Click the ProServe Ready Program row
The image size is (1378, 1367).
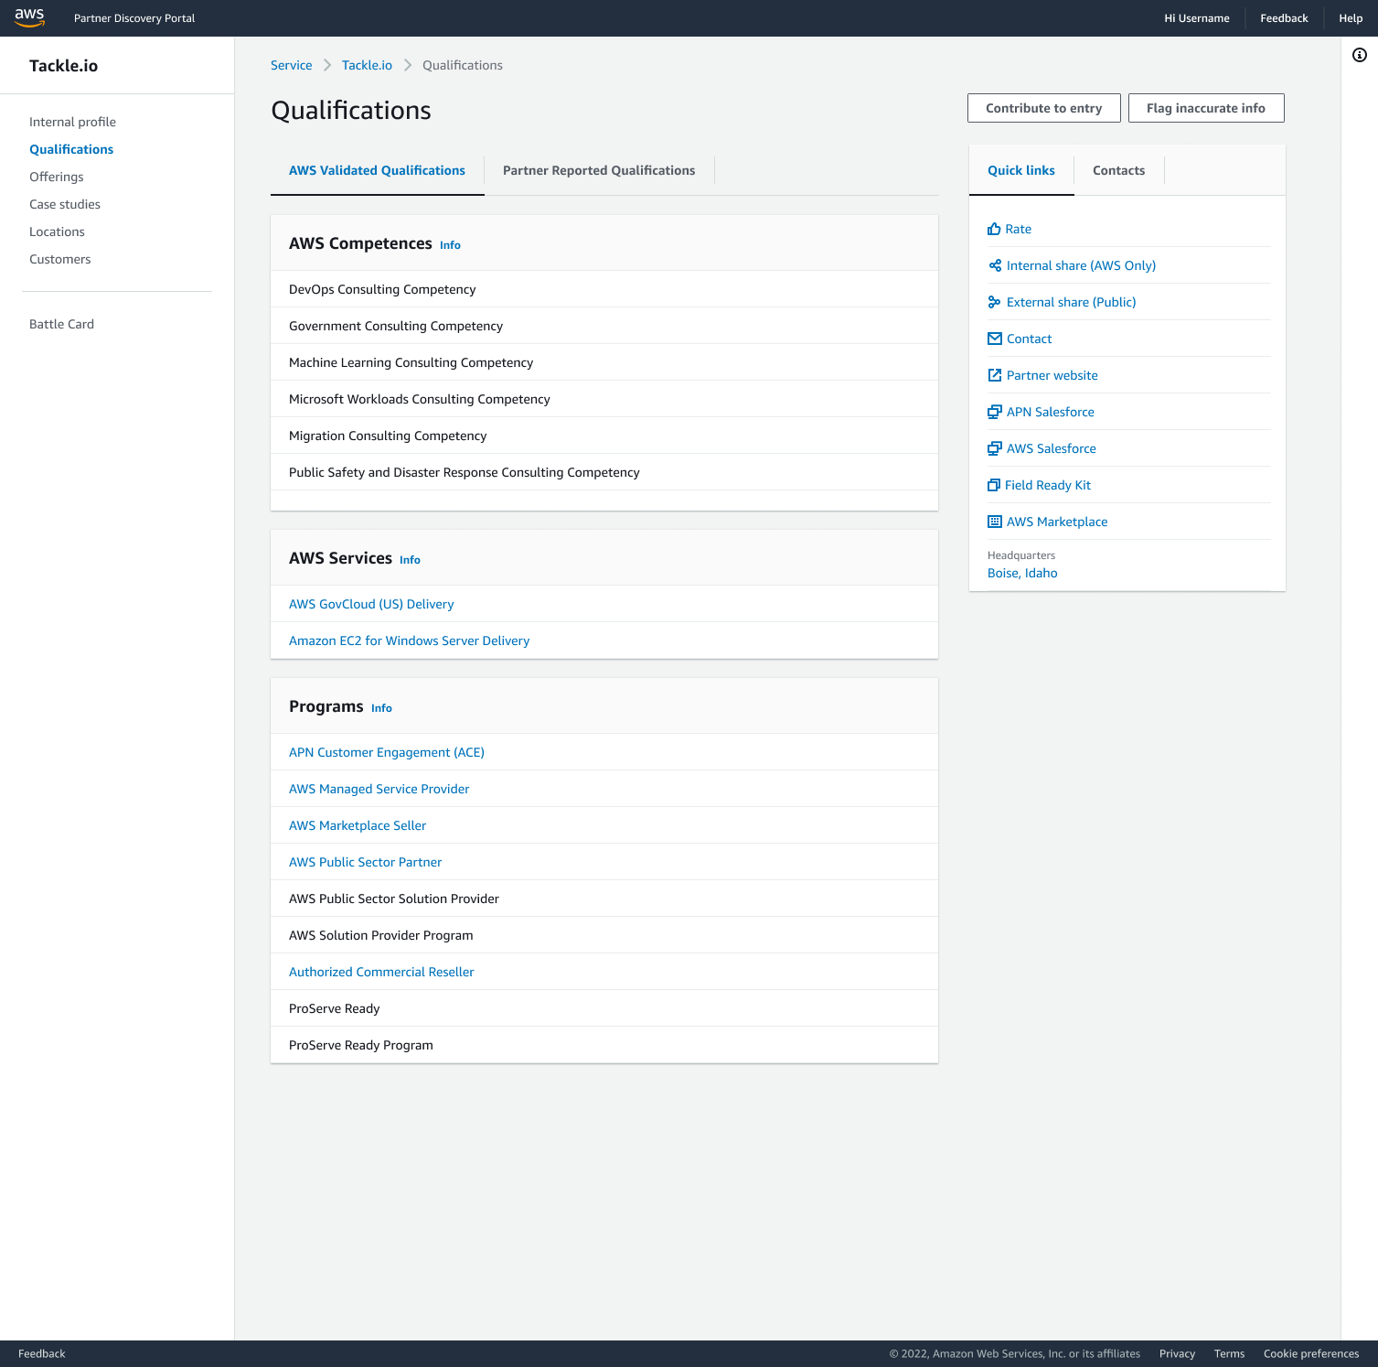[x=604, y=1045]
